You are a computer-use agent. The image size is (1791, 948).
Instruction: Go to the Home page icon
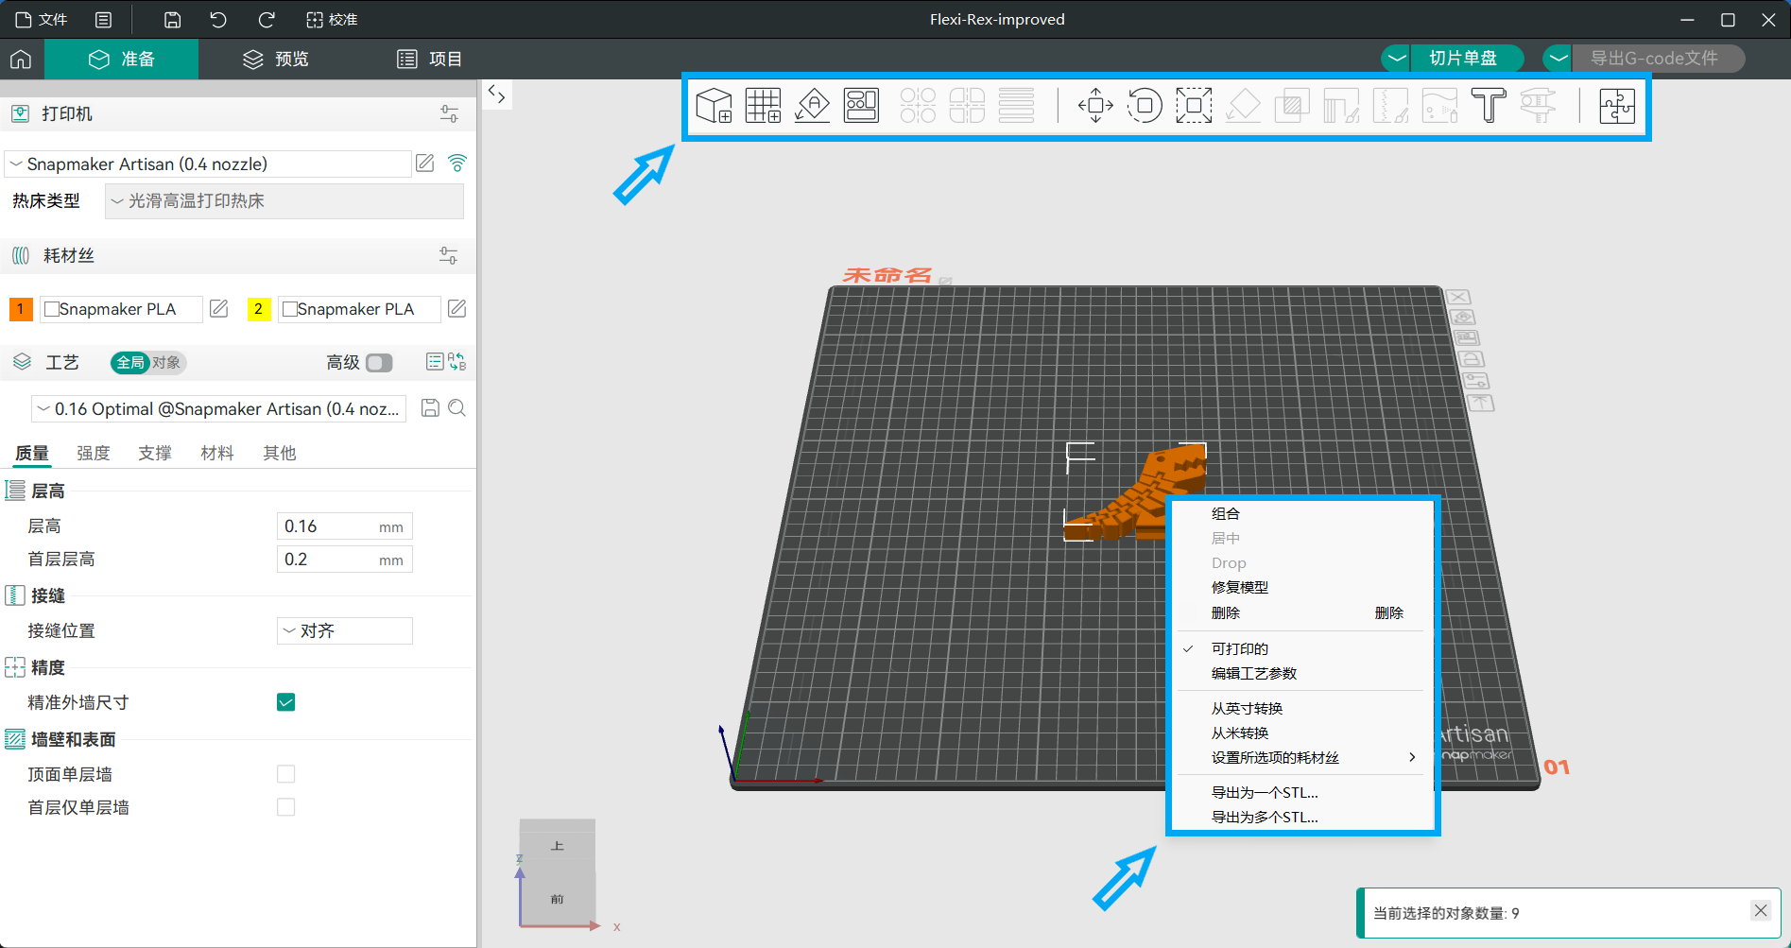click(21, 59)
